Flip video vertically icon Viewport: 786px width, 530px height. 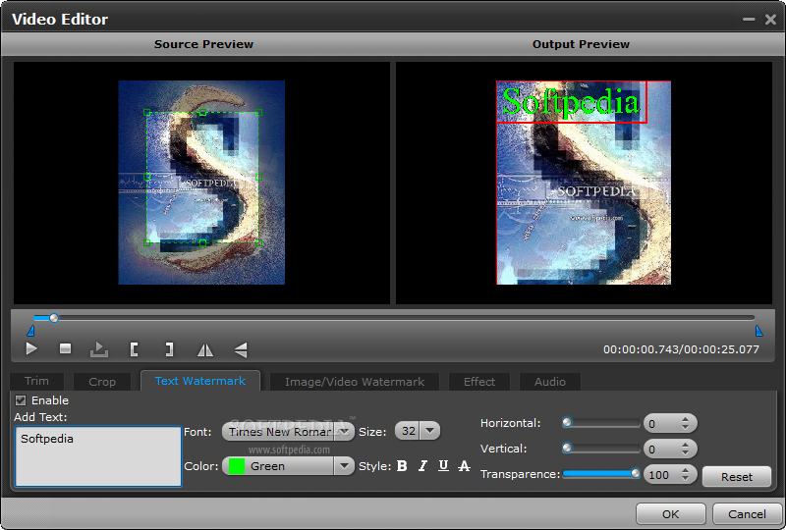point(241,349)
